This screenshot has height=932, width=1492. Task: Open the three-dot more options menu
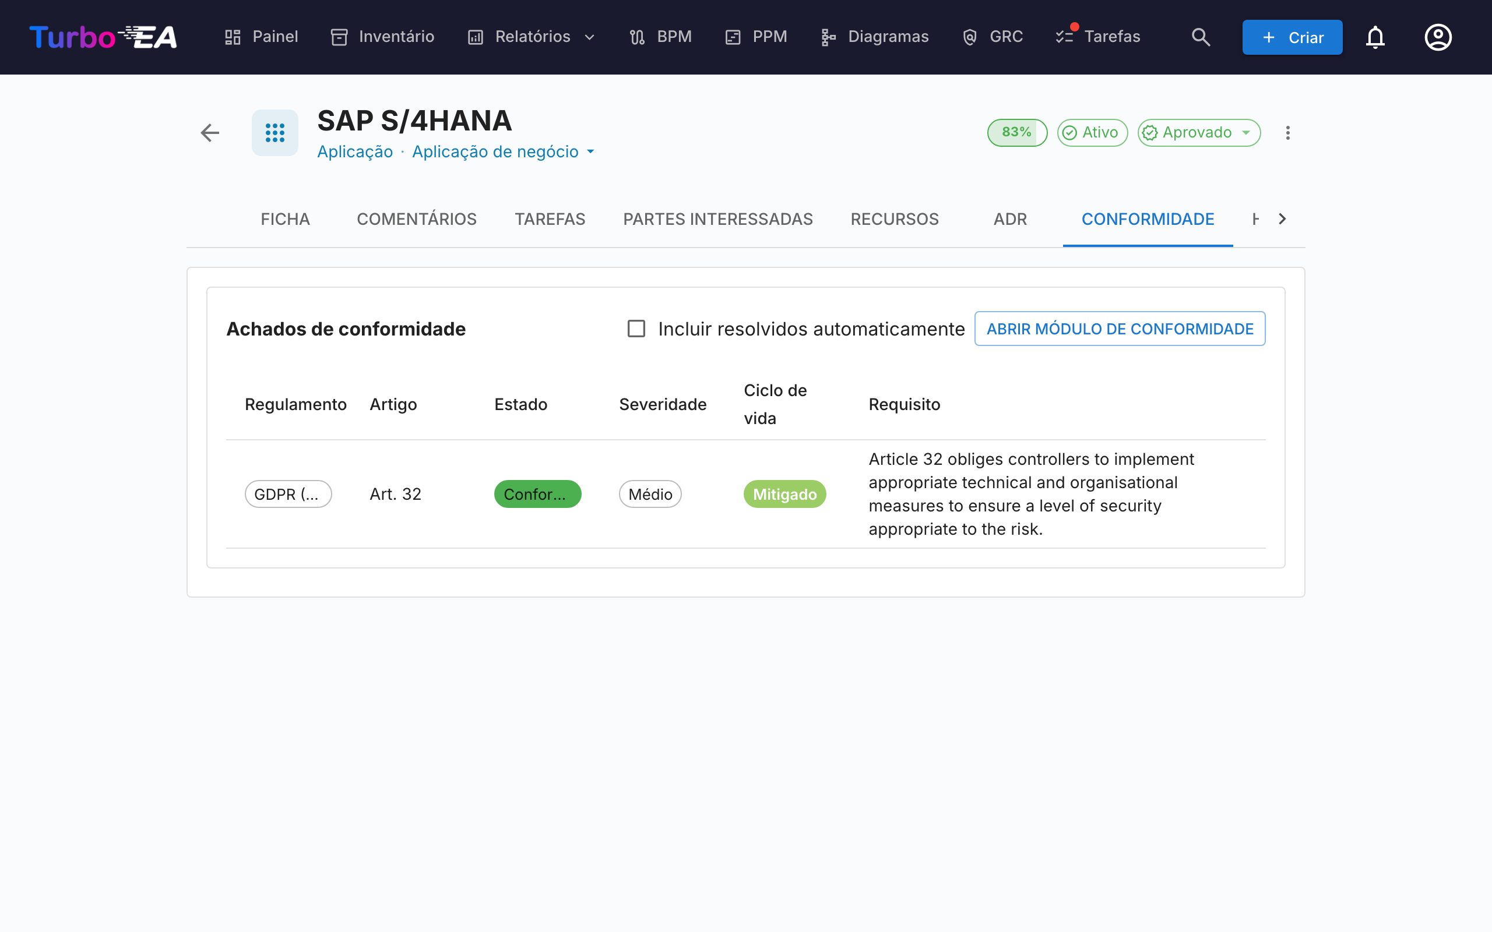[1287, 133]
